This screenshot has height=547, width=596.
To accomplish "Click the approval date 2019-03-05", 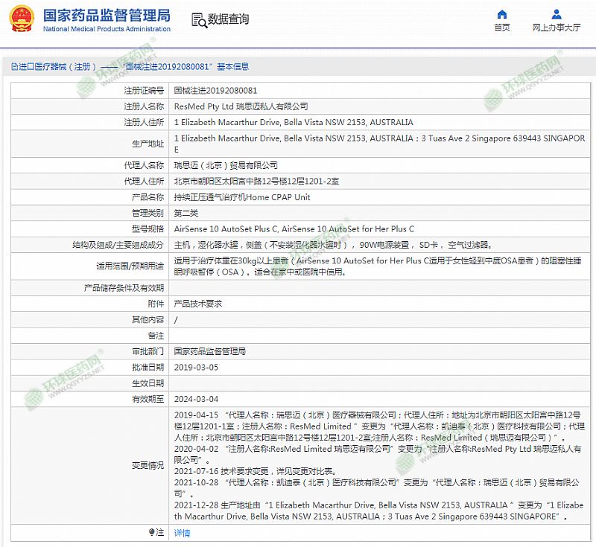I will (196, 367).
